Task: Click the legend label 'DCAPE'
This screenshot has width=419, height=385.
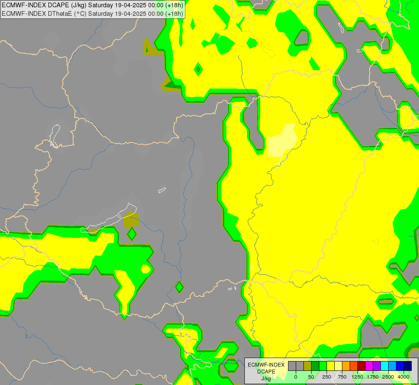Action: 266,372
